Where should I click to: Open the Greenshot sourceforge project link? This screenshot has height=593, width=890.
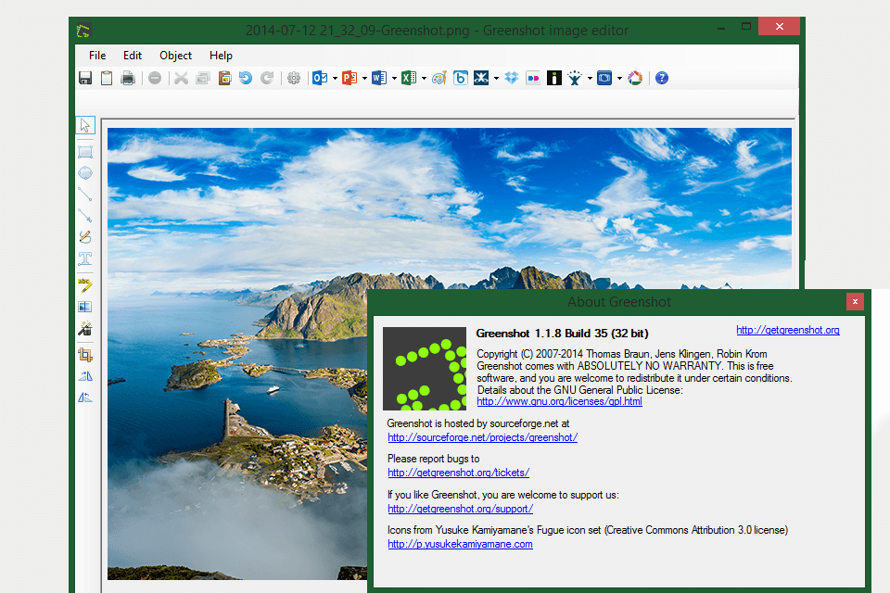coord(482,436)
